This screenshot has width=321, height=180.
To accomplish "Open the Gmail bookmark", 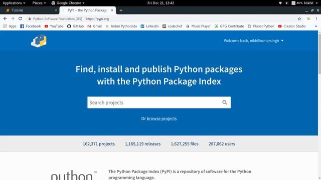I will tap(95, 26).
